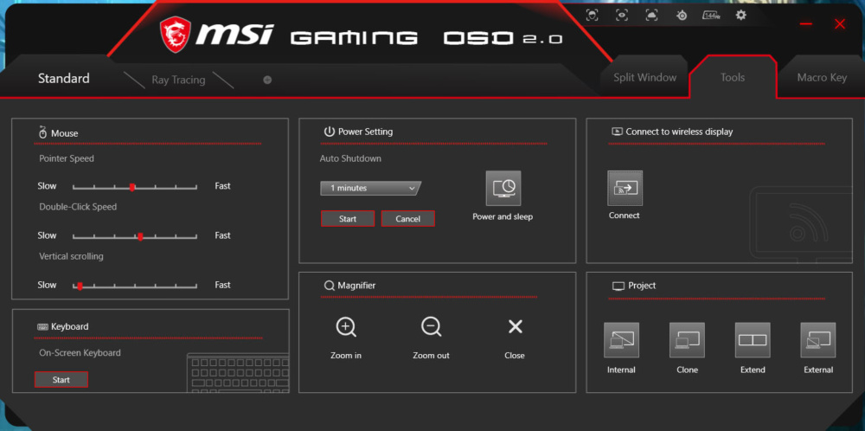This screenshot has width=865, height=431.
Task: Click the Vertical scrolling slider handle
Action: click(x=80, y=286)
